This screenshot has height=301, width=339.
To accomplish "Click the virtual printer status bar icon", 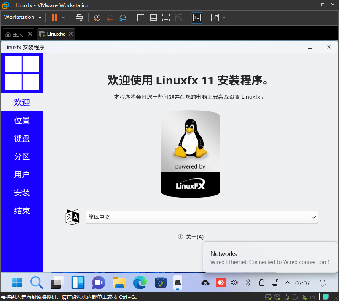I will [x=294, y=297].
